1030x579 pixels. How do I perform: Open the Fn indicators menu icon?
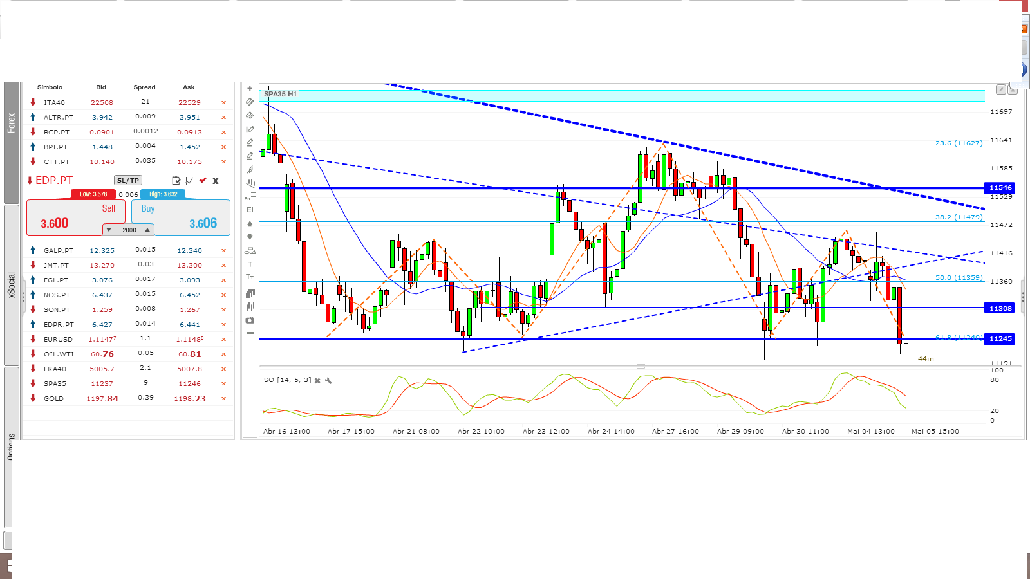(x=250, y=196)
